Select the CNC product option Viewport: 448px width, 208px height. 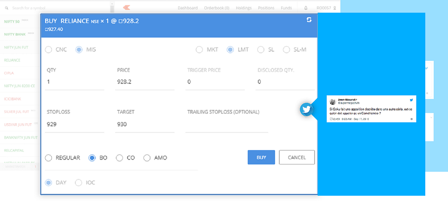(x=49, y=50)
